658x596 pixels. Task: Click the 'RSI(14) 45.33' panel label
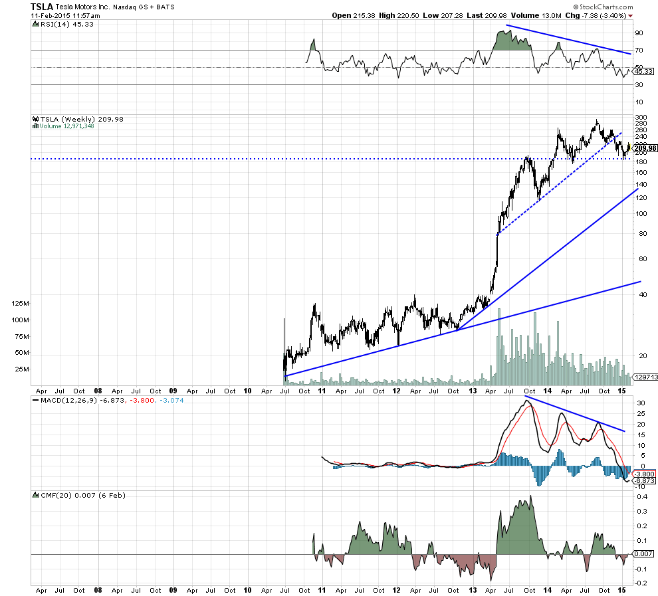pyautogui.click(x=67, y=25)
